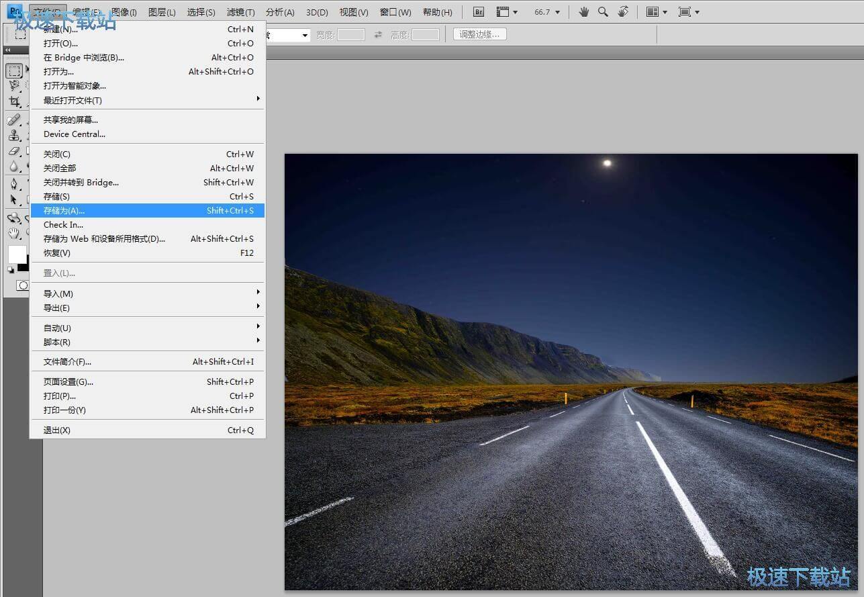Viewport: 864px width, 597px height.
Task: Select the Rotate View tool
Action: (x=623, y=12)
